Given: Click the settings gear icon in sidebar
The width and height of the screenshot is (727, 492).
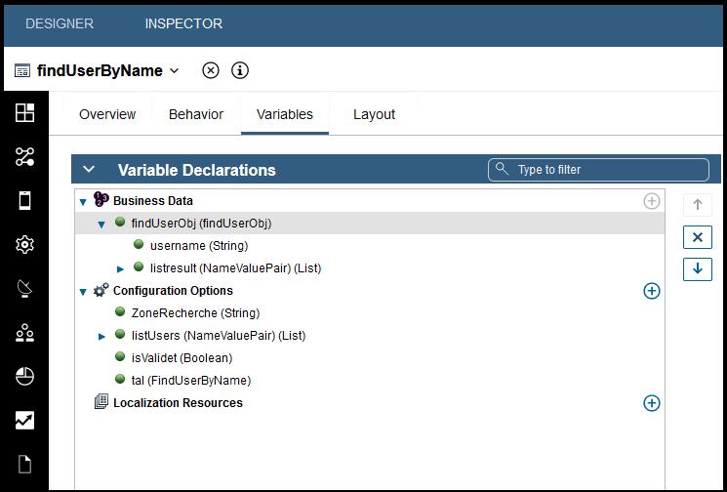Looking at the screenshot, I should 25,245.
